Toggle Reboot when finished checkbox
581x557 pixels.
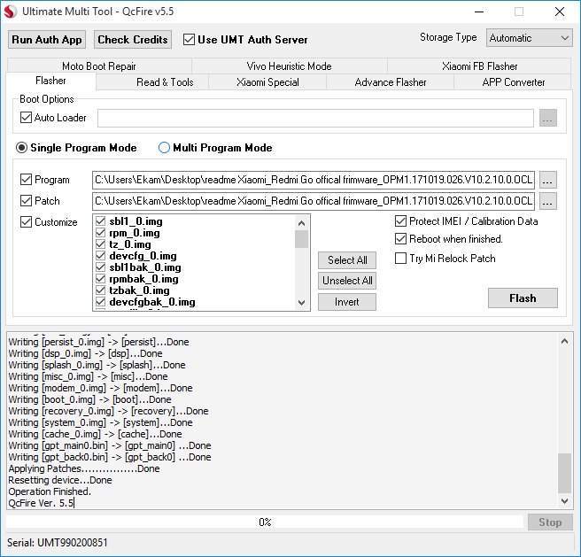[x=400, y=239]
